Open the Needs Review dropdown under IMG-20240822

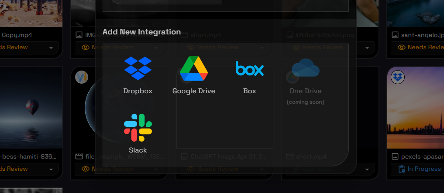point(120,47)
